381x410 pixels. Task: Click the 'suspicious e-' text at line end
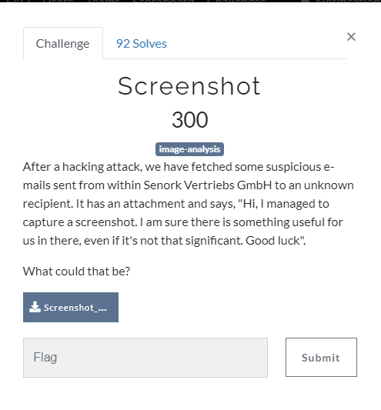300,167
